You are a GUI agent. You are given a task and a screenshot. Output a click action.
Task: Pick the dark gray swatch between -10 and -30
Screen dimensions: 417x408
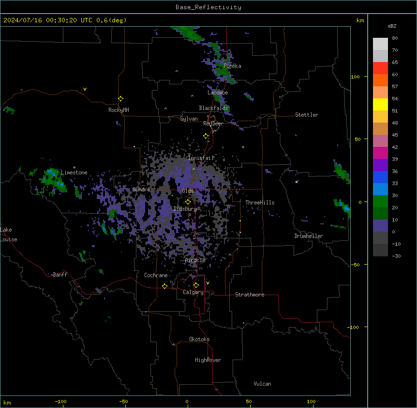[380, 250]
